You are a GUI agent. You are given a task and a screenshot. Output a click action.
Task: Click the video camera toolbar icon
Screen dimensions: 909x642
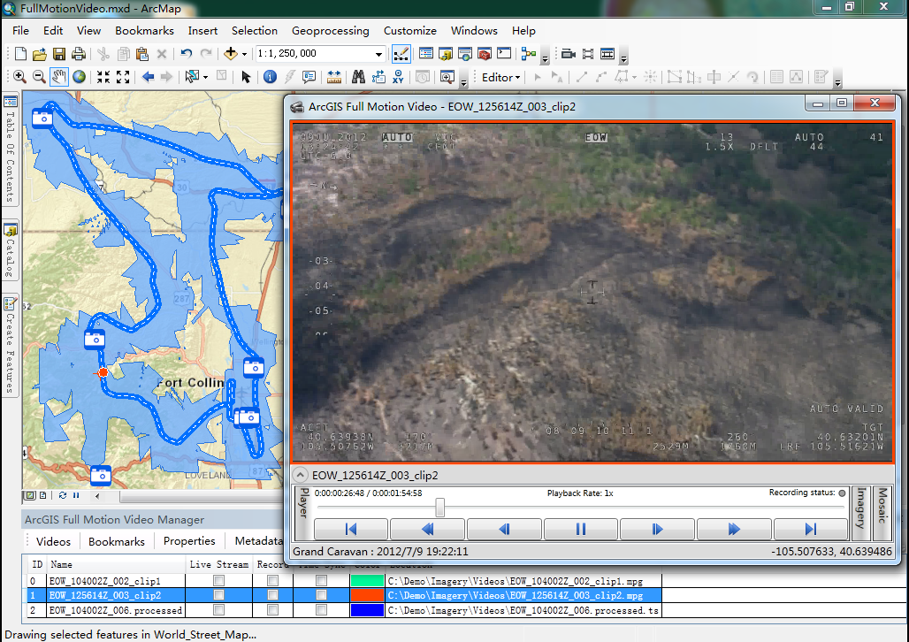click(x=568, y=54)
